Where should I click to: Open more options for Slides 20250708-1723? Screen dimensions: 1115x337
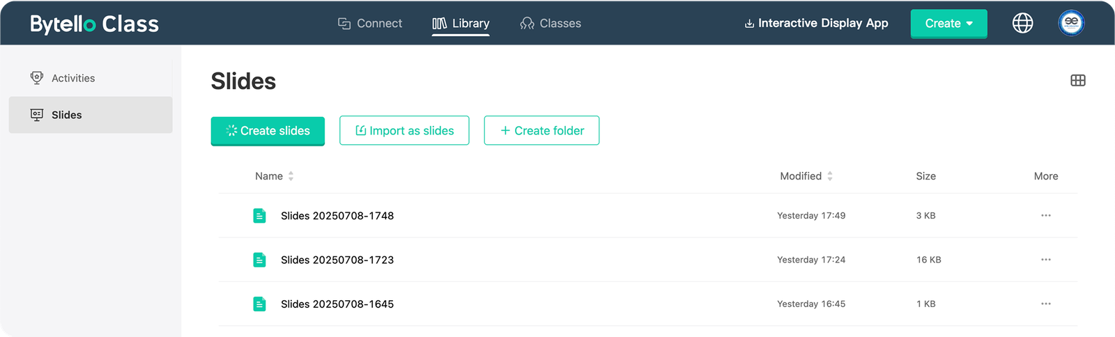(1045, 260)
